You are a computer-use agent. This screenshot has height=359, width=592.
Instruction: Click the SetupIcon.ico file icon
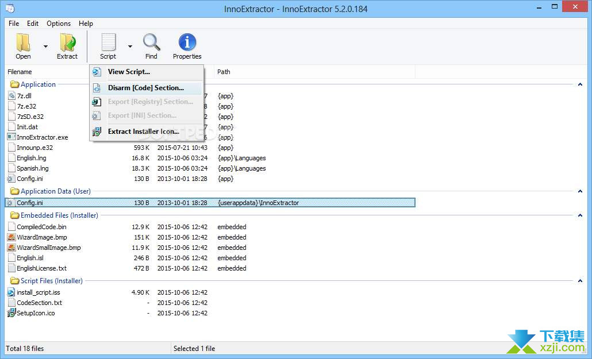(11, 313)
